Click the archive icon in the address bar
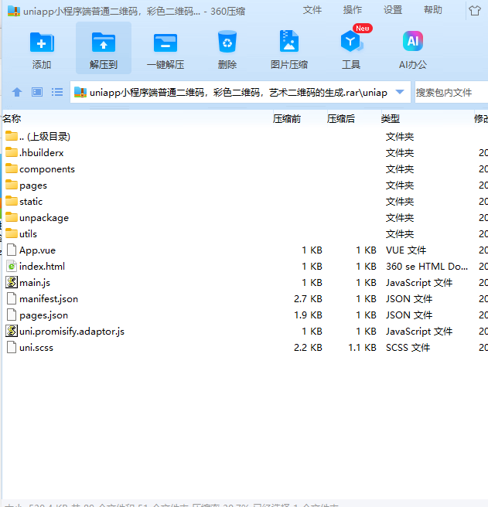Viewport: 488px width, 507px height. click(x=80, y=92)
